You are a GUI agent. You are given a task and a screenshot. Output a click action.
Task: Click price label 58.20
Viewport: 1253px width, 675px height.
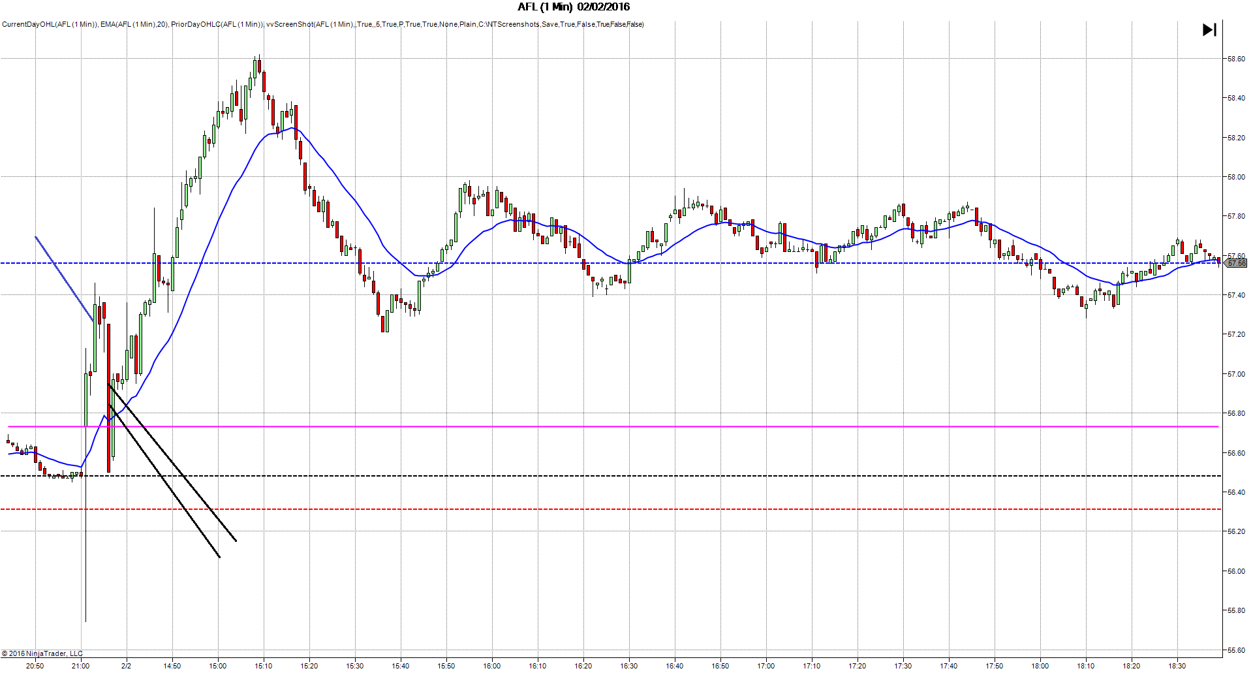click(1236, 138)
